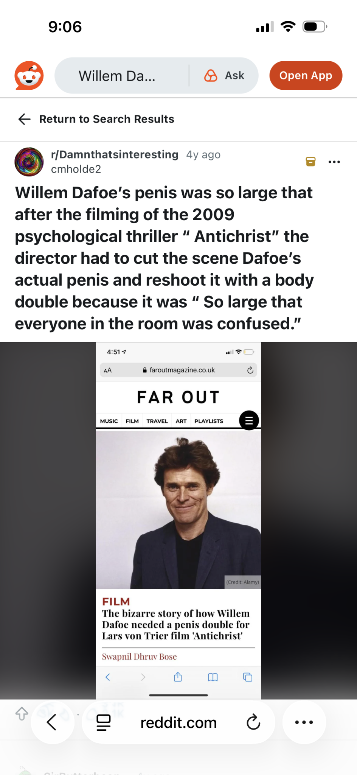357x775 pixels.
Task: Click the Open App button
Action: 306,75
